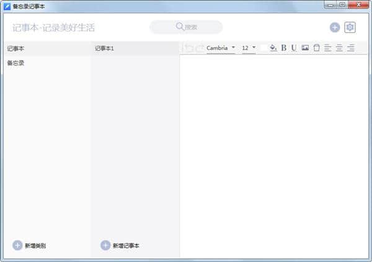The width and height of the screenshot is (372, 262).
Task: Click the app icon in title bar
Action: pos(7,6)
